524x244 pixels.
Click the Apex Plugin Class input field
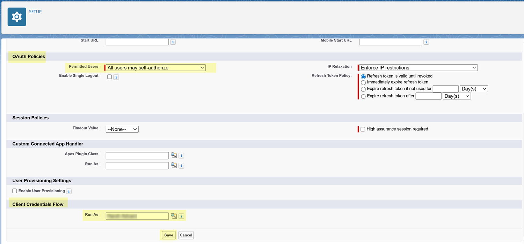pos(137,156)
